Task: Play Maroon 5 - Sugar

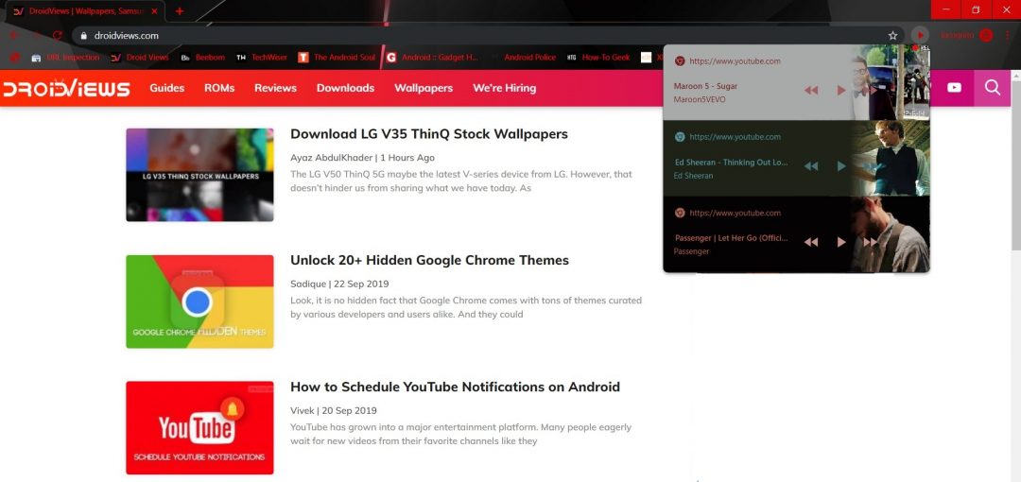Action: point(840,91)
